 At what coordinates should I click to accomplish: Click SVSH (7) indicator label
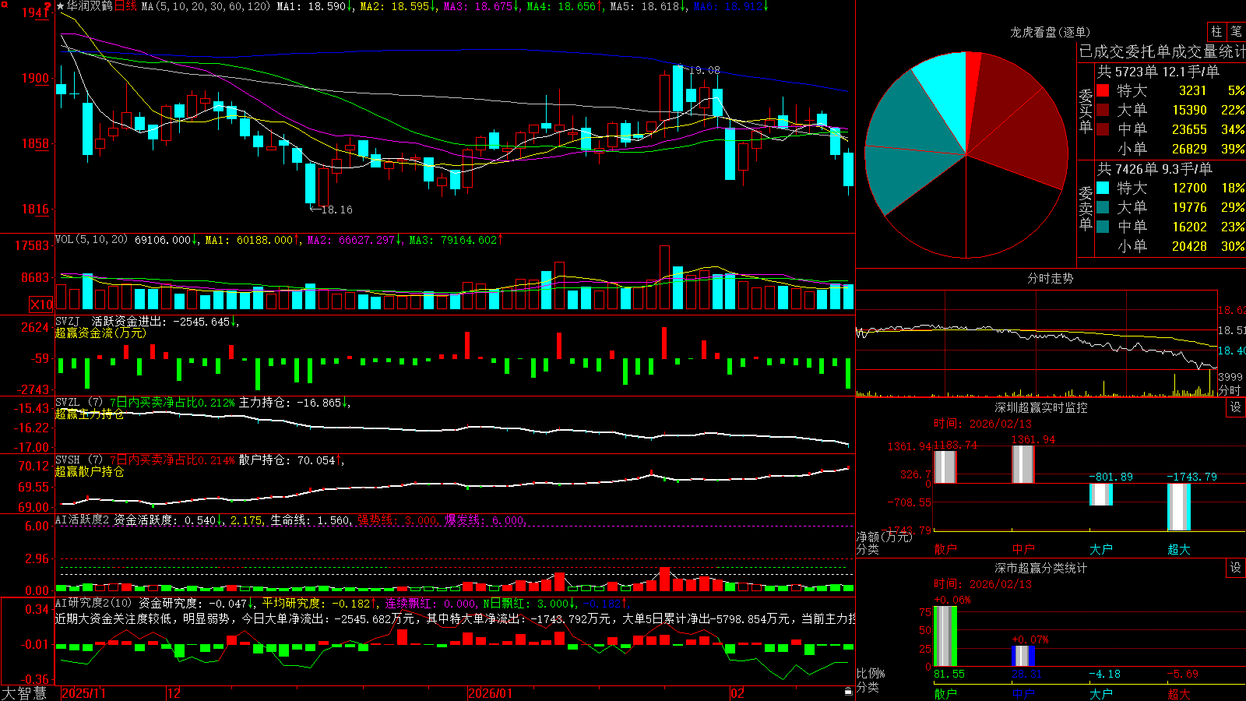click(79, 460)
